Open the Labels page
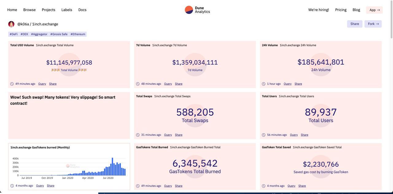393x194 pixels. click(67, 10)
